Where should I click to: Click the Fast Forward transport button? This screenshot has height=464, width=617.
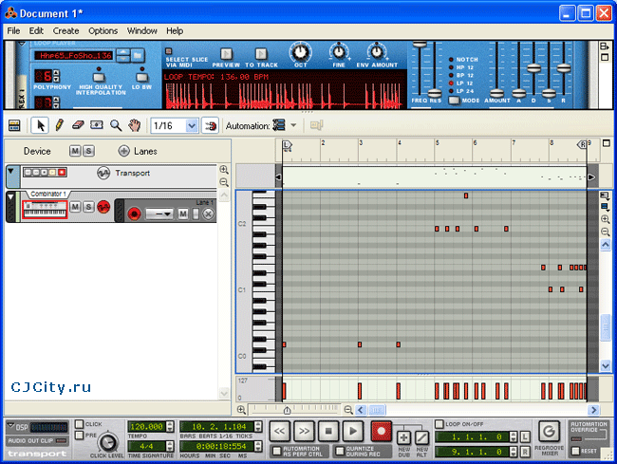point(304,432)
